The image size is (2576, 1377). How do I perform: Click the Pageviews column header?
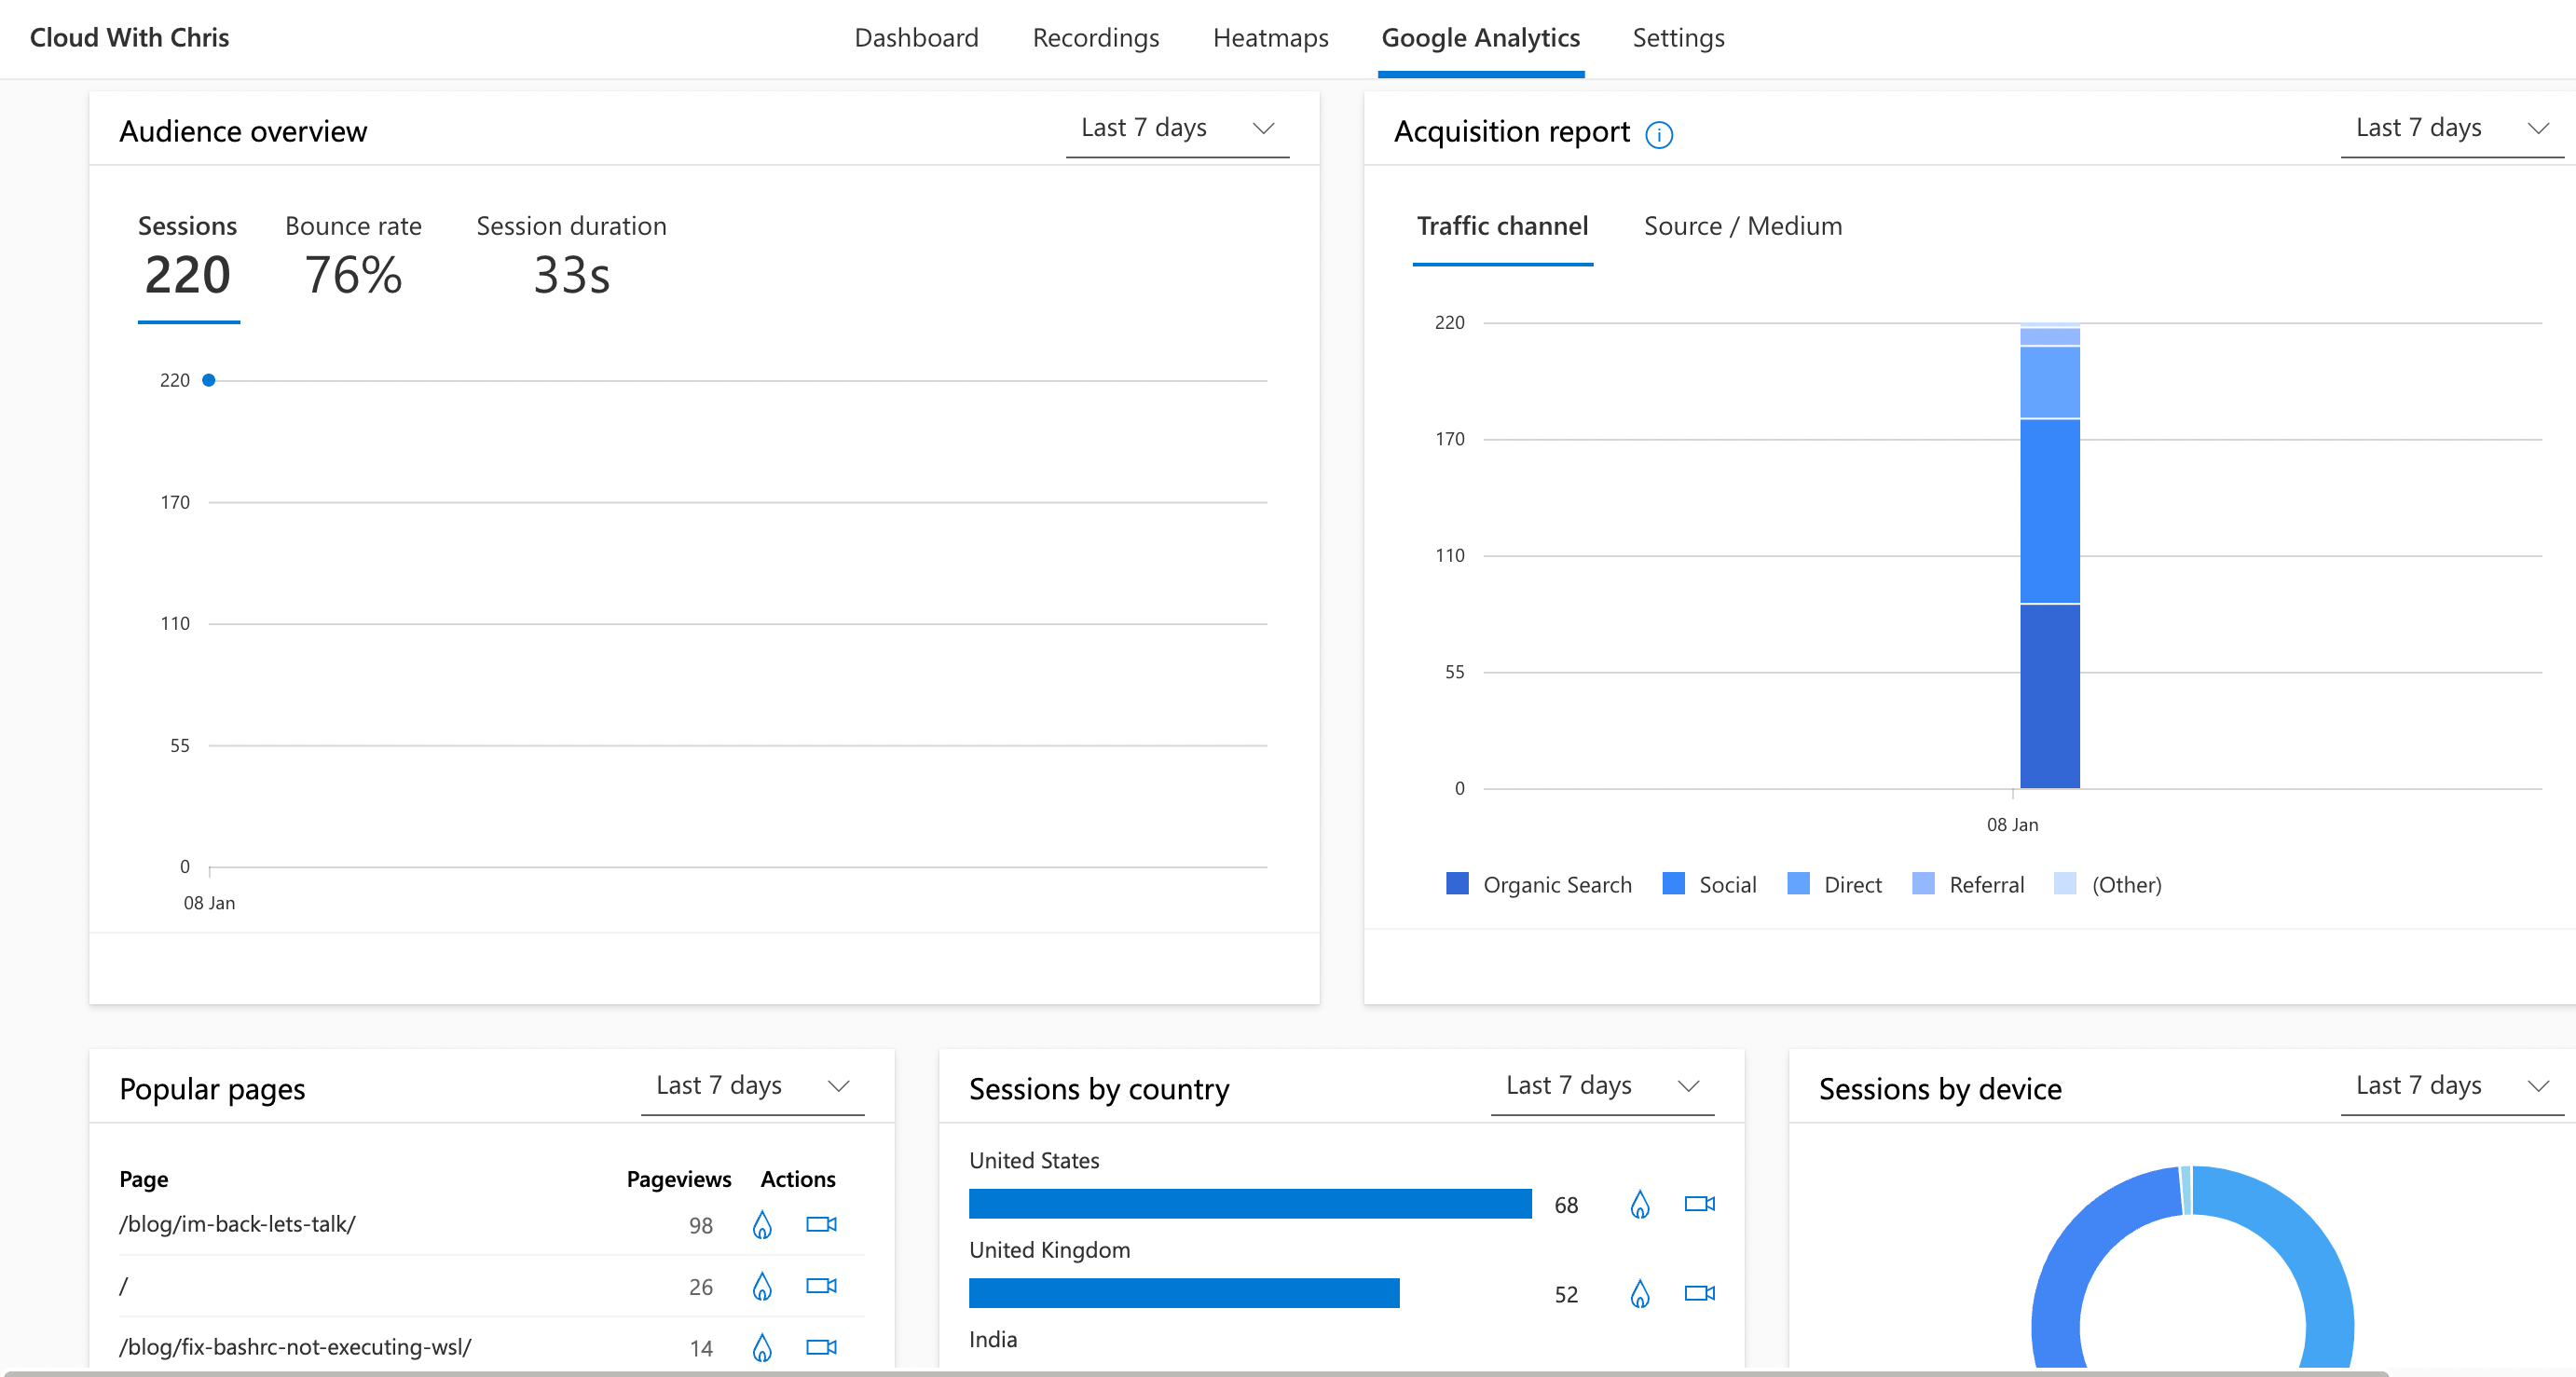click(x=679, y=1180)
